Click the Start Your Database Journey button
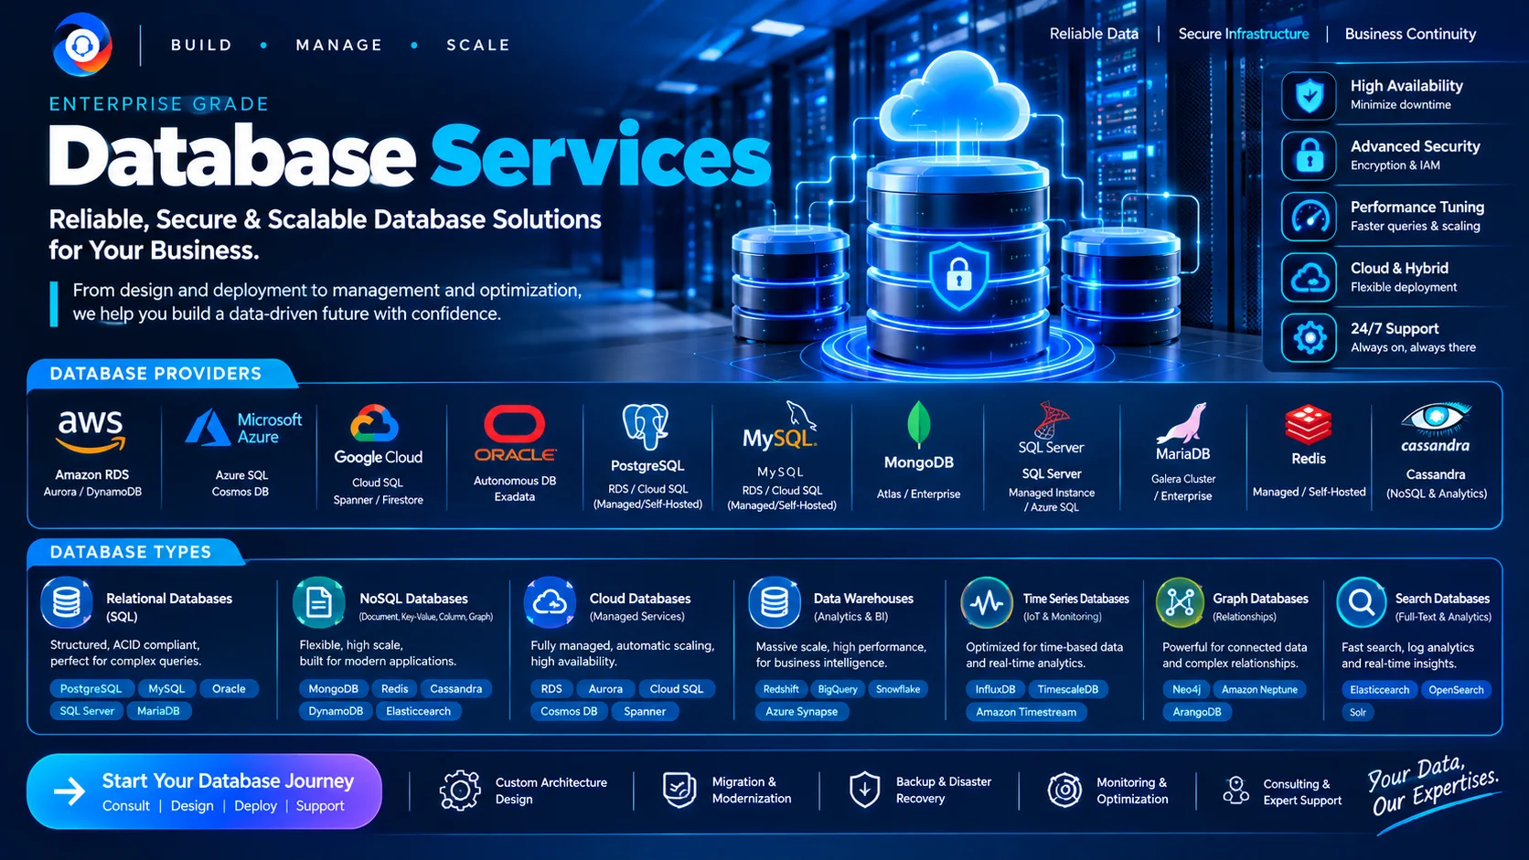 (204, 791)
